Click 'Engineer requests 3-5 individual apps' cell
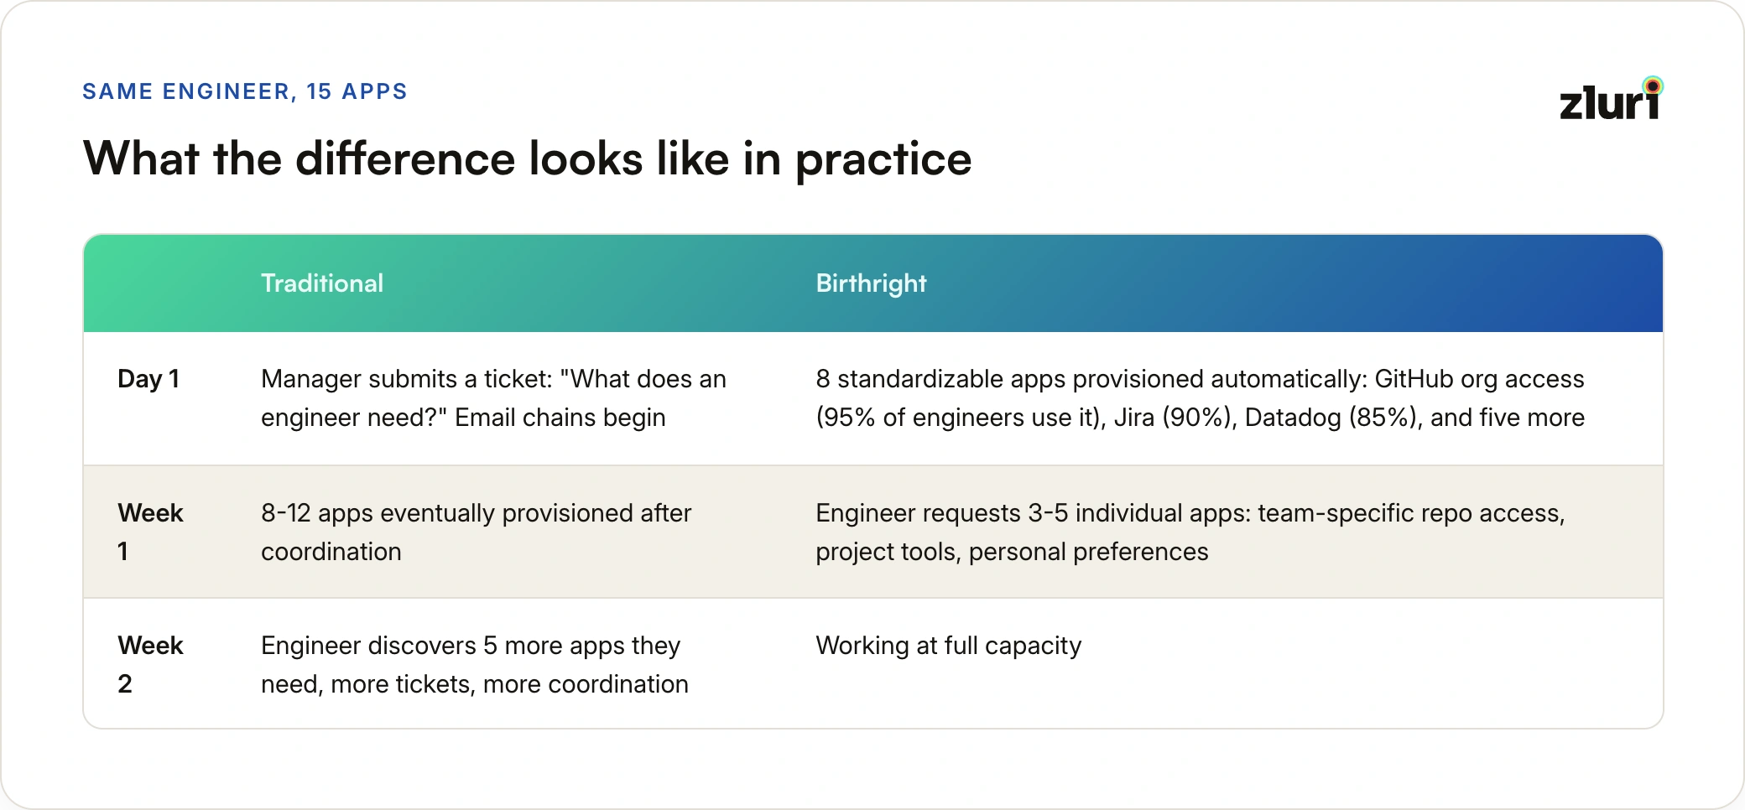1745x810 pixels. pyautogui.click(x=1190, y=532)
